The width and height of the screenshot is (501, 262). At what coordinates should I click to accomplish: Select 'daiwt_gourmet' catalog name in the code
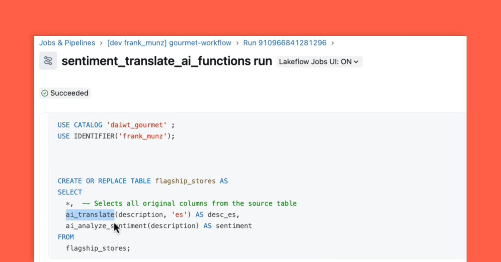click(137, 124)
